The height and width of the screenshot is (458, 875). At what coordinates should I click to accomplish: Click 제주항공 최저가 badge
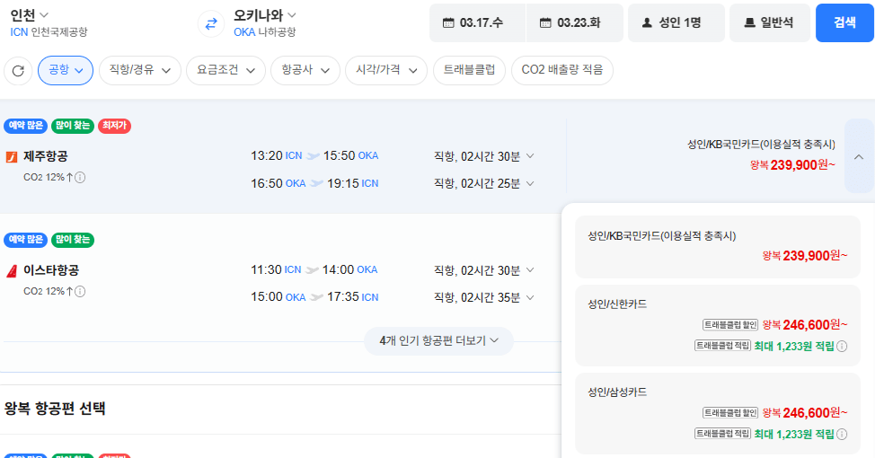click(x=114, y=126)
